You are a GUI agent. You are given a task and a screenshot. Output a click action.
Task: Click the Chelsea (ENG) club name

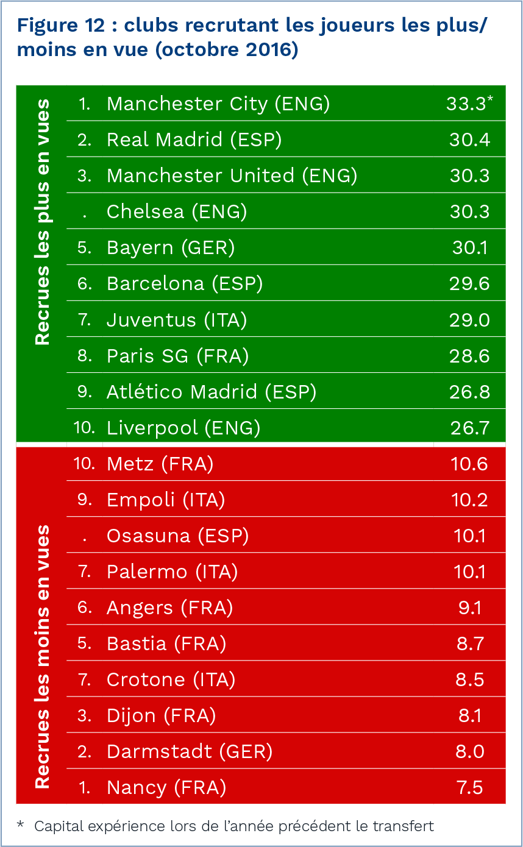pos(176,212)
